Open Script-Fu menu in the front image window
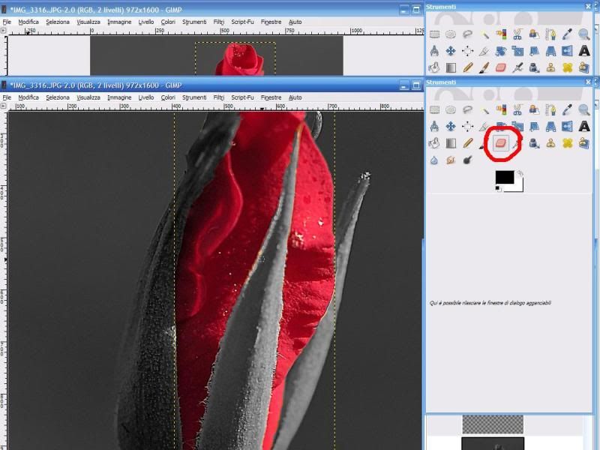This screenshot has width=600, height=450. click(x=242, y=97)
